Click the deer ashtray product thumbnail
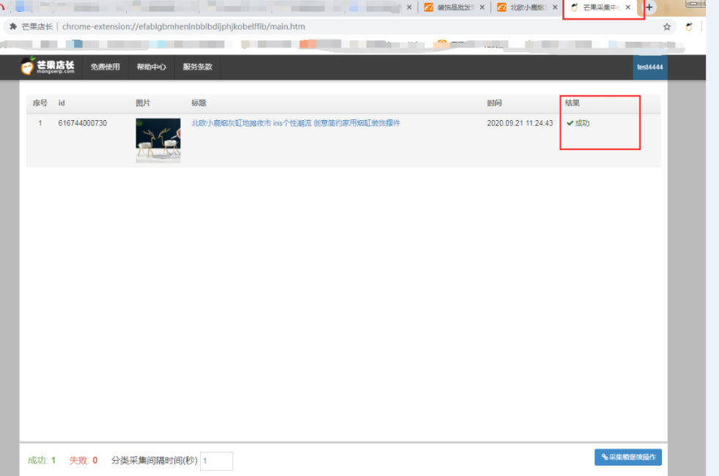This screenshot has height=476, width=719. coord(158,140)
